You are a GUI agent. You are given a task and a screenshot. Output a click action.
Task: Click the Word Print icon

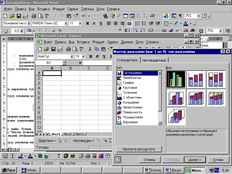click(34, 16)
